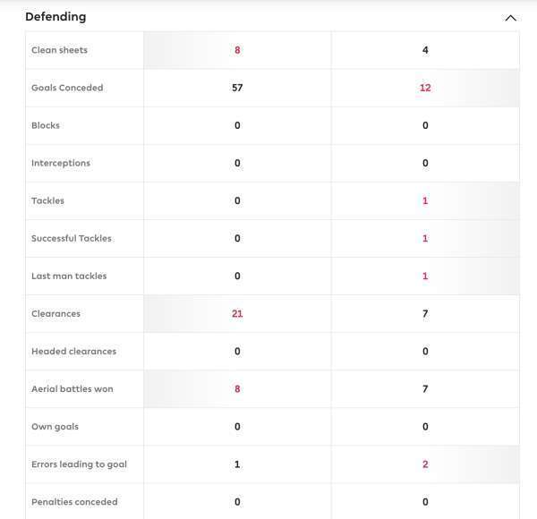Click the Blocks row label
Viewport: 537px width, 519px height.
click(x=46, y=125)
